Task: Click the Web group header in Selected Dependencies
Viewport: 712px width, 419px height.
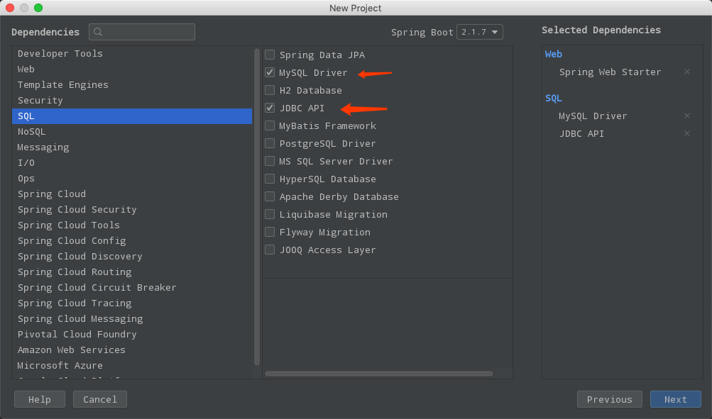Action: coord(554,54)
